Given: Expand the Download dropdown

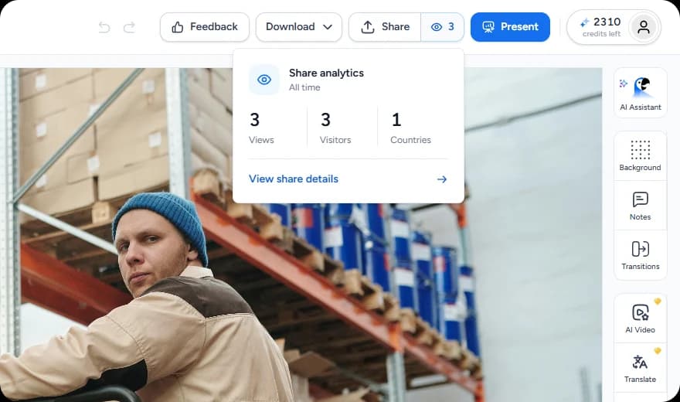Looking at the screenshot, I should point(299,27).
